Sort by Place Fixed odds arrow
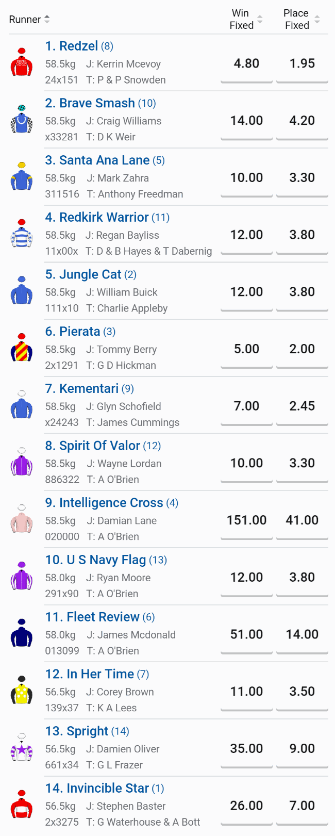 click(x=317, y=20)
